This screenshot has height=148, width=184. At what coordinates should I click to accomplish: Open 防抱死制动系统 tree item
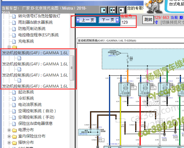32,29
